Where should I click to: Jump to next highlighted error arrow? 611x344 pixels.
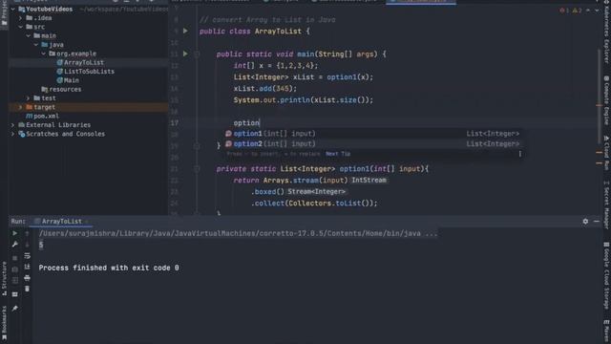tap(597, 11)
